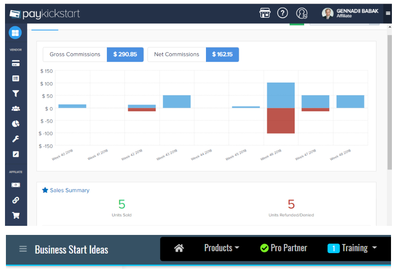Open the pie chart reports icon
This screenshot has width=396, height=269.
15,124
